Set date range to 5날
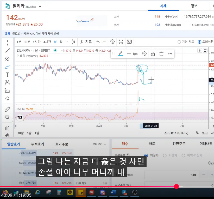Viewport: 214px width, 199px height. [29, 133]
